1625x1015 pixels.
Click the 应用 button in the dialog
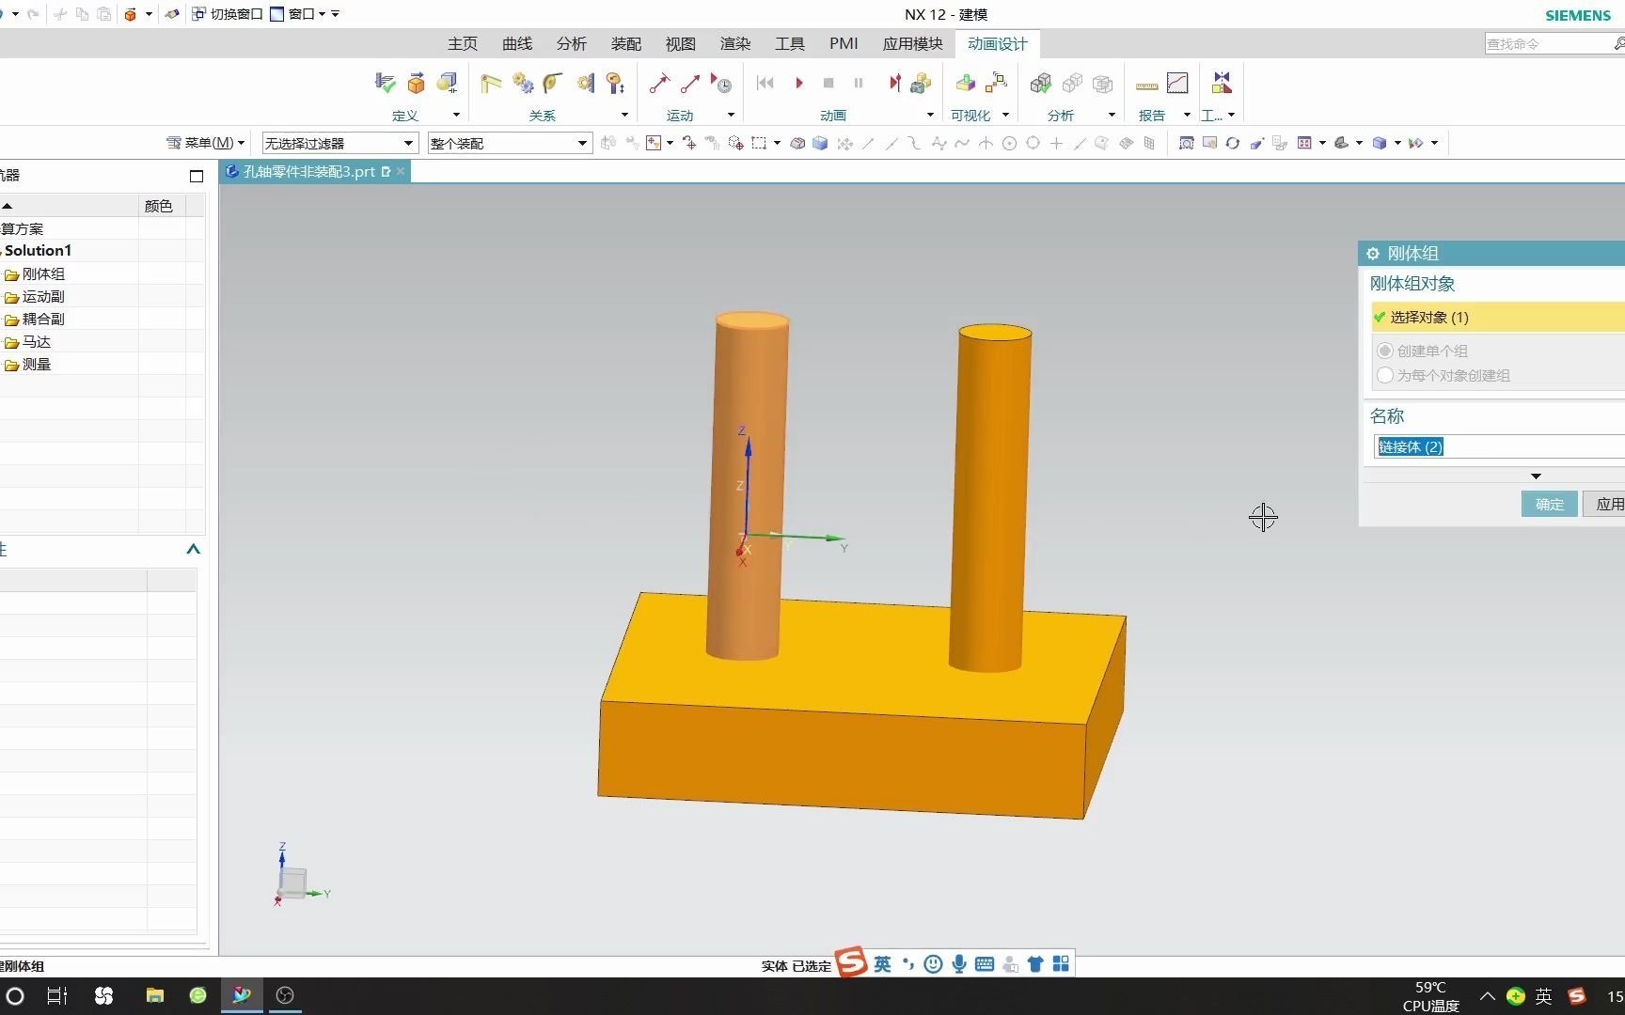point(1610,504)
